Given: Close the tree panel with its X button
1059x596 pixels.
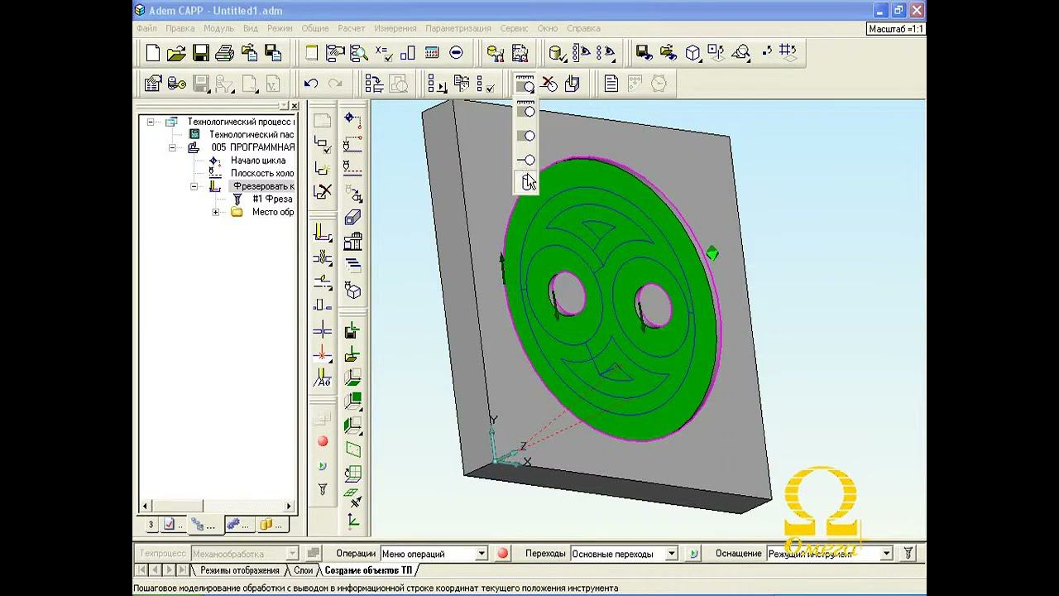Looking at the screenshot, I should [294, 106].
